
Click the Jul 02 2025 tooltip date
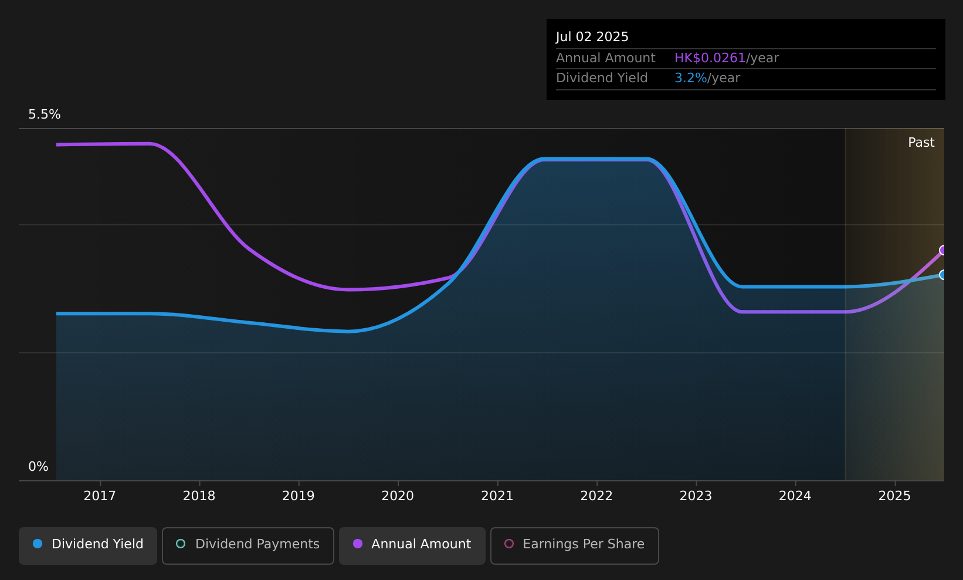click(592, 37)
